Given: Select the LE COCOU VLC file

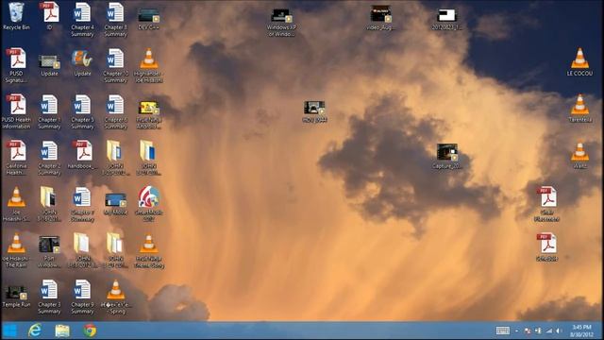Looking at the screenshot, I should pyautogui.click(x=579, y=61).
